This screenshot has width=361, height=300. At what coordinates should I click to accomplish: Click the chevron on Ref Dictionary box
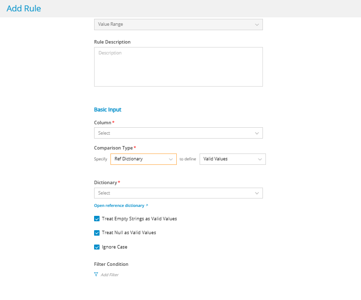coord(170,159)
